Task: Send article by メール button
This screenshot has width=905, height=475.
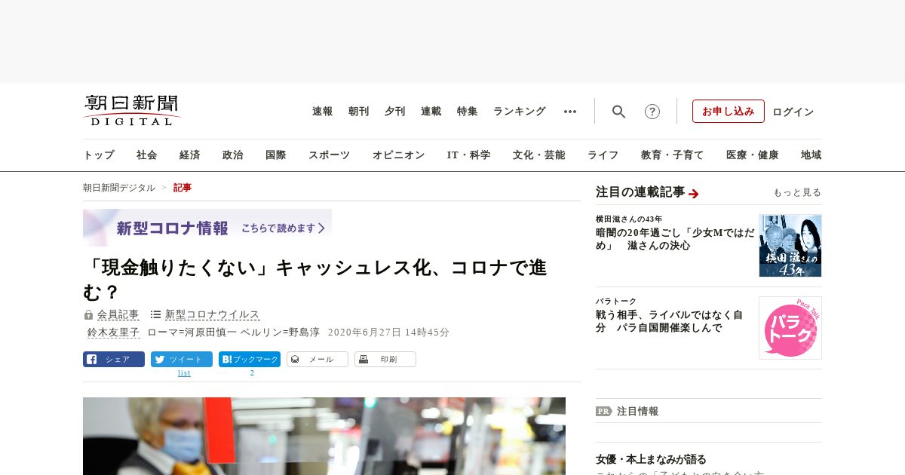Action: coord(318,360)
